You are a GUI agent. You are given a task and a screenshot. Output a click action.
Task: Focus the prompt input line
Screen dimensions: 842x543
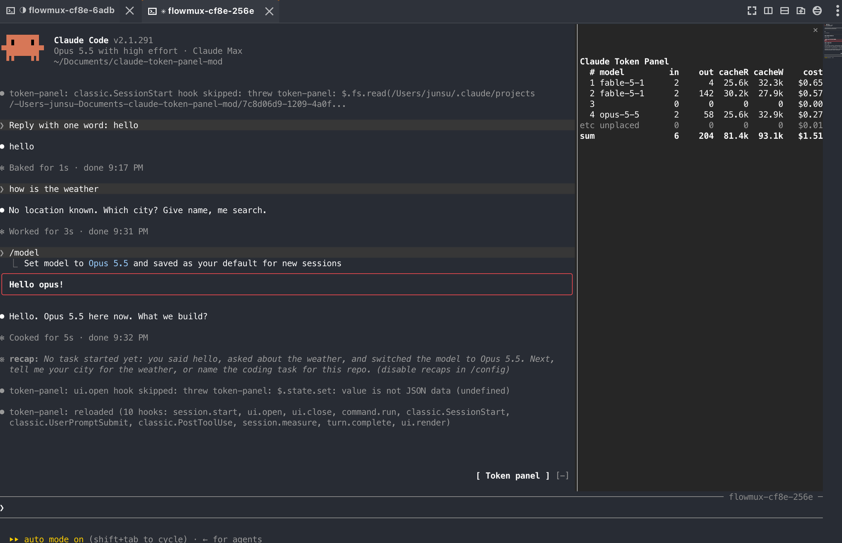411,508
